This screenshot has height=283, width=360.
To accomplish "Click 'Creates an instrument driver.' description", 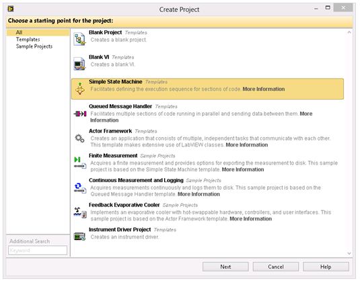I will click(x=124, y=237).
